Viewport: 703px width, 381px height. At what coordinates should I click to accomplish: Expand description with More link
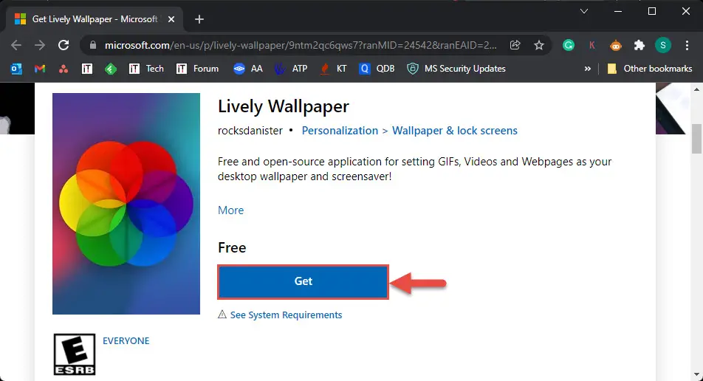coord(231,210)
